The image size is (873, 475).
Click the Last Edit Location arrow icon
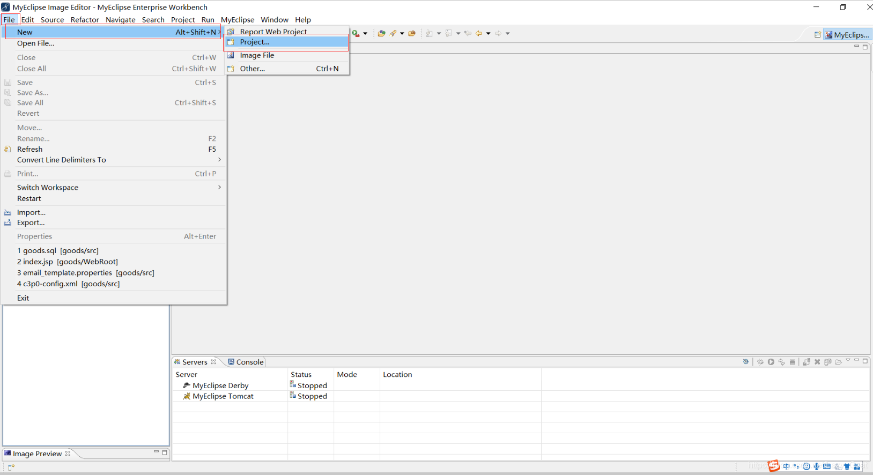[468, 33]
